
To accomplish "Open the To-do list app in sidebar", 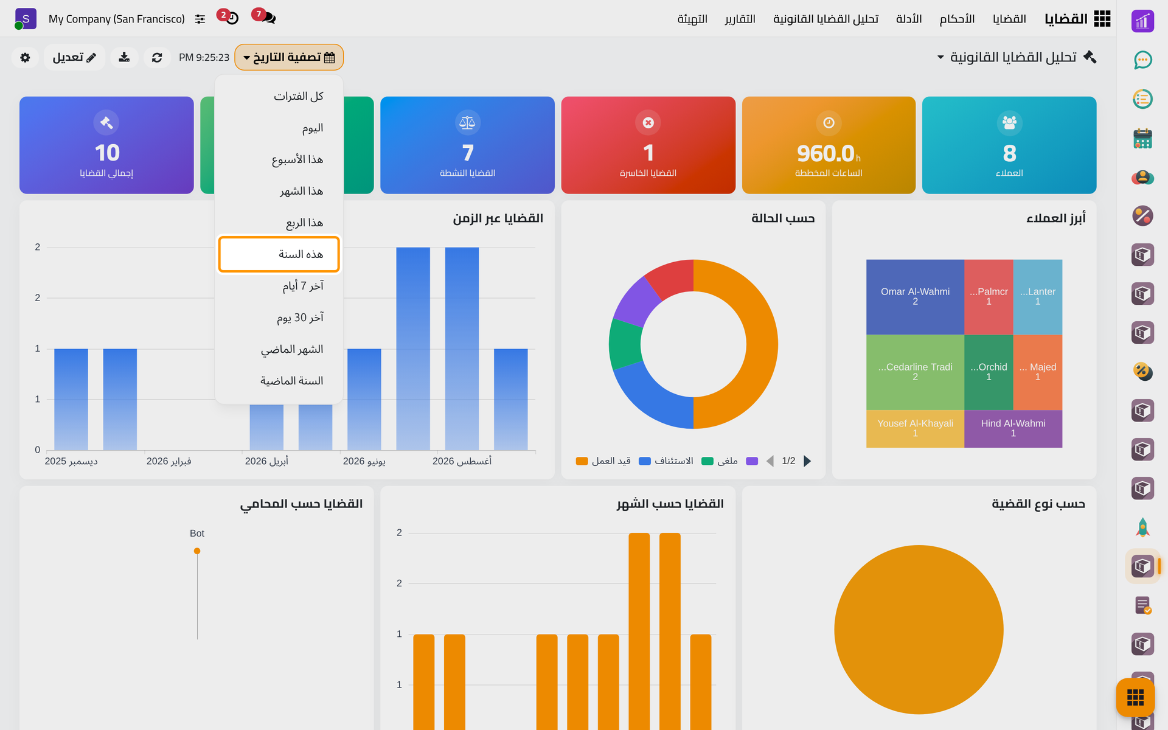I will click(x=1142, y=99).
